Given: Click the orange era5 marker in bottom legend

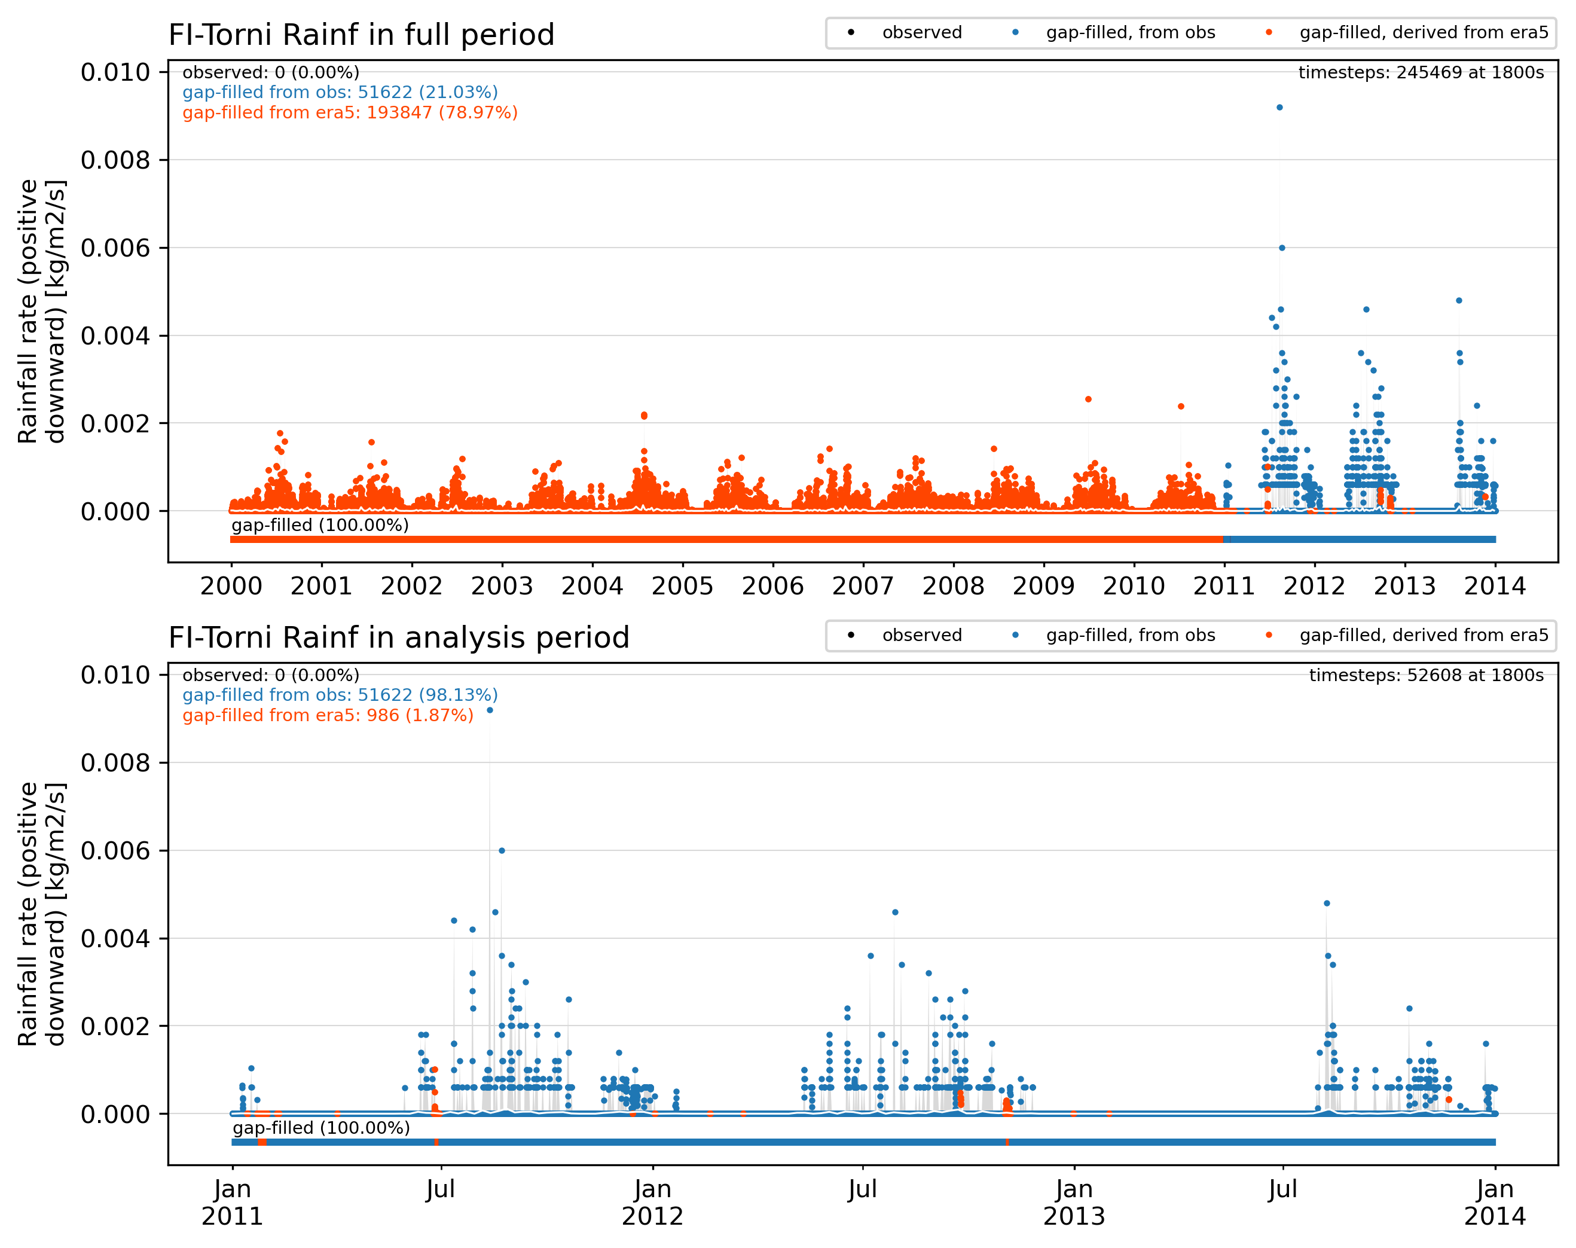Looking at the screenshot, I should point(1269,635).
